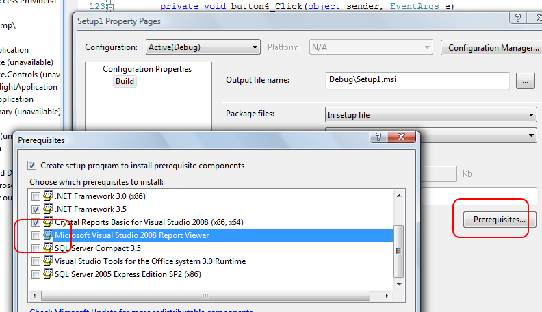Select the Configuration Properties tree node
542x312 pixels.
tap(147, 68)
